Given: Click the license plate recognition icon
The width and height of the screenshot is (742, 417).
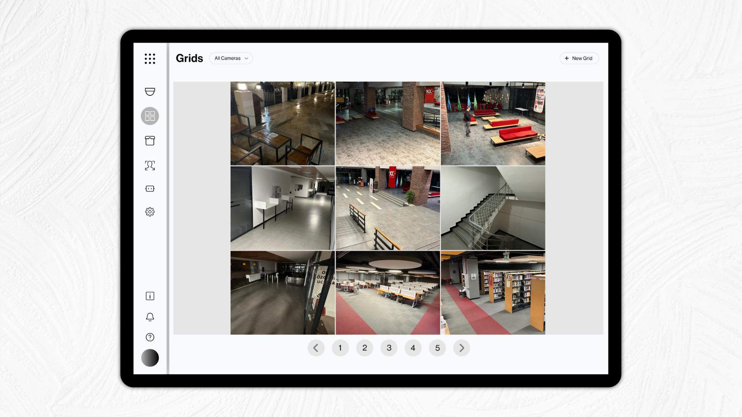Looking at the screenshot, I should coord(150,188).
